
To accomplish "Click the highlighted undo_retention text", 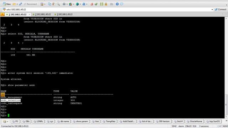I will tap(11, 100).
